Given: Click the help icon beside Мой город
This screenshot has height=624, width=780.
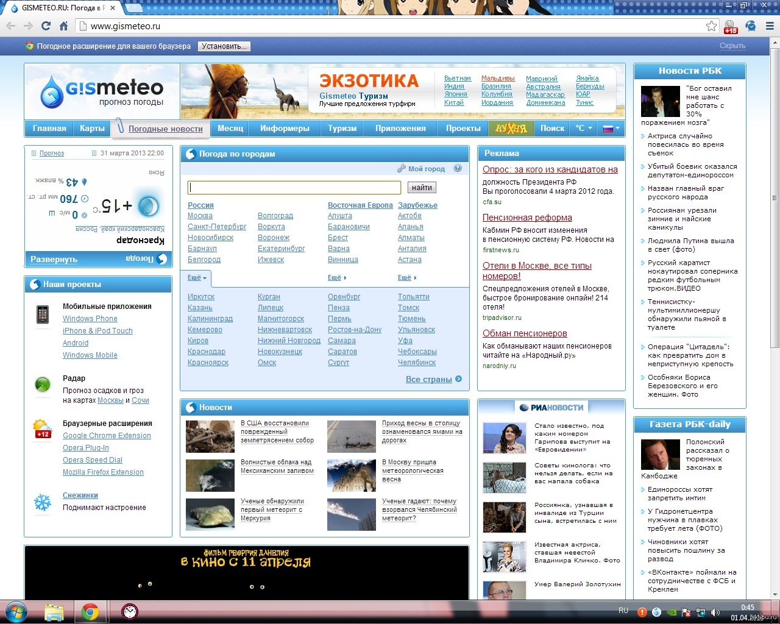Looking at the screenshot, I should click(458, 169).
